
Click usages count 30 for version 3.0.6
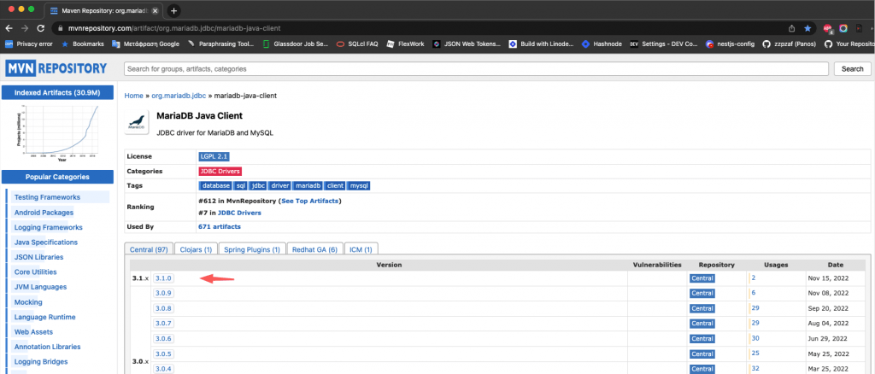click(755, 338)
